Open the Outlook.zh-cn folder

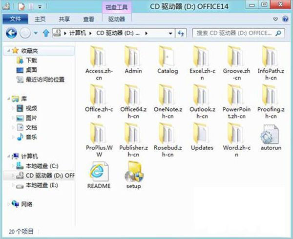(x=202, y=101)
